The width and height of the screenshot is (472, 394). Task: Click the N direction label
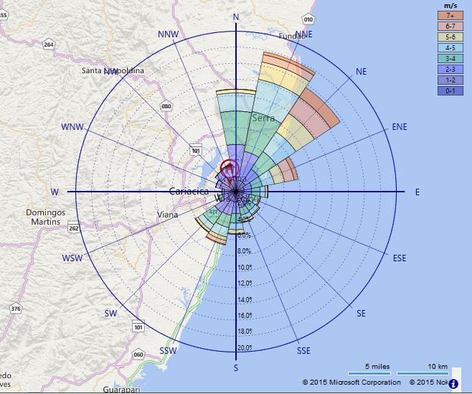236,17
